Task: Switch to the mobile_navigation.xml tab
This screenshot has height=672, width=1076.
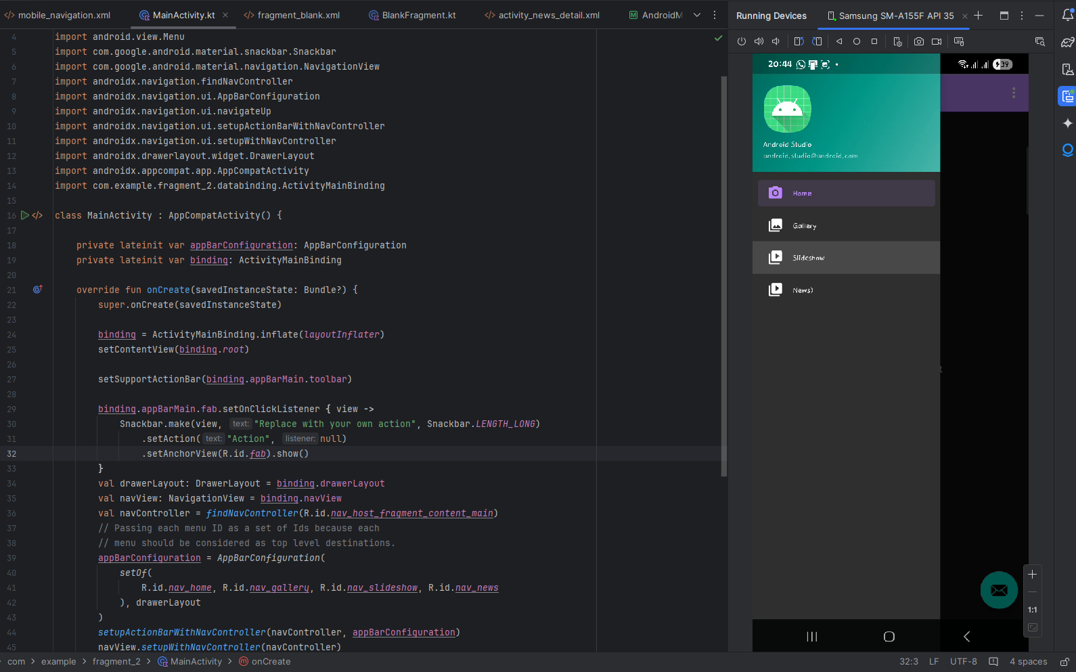Action: point(58,15)
